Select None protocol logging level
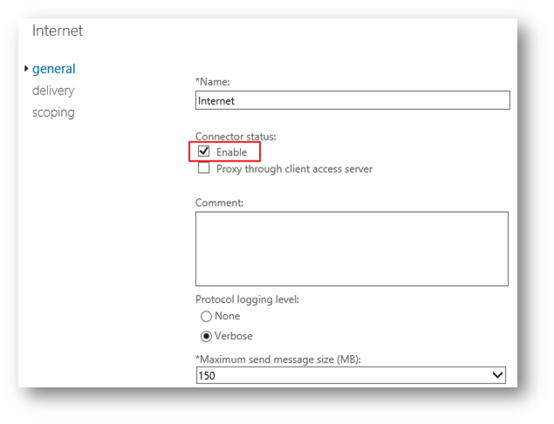This screenshot has height=424, width=554. (207, 316)
